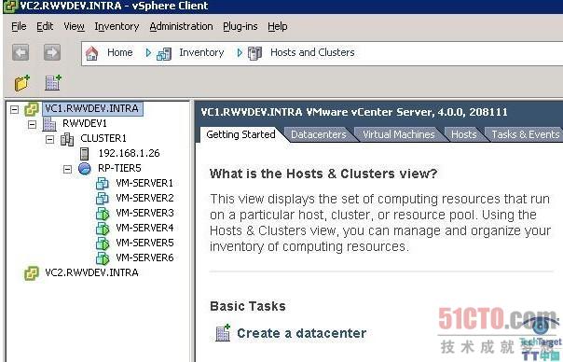The width and height of the screenshot is (563, 362).
Task: Open the arrow dropdown after Home
Action: pyautogui.click(x=148, y=53)
